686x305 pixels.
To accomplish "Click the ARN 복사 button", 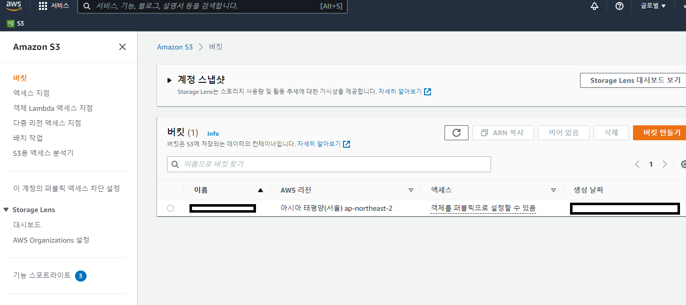I will 503,133.
